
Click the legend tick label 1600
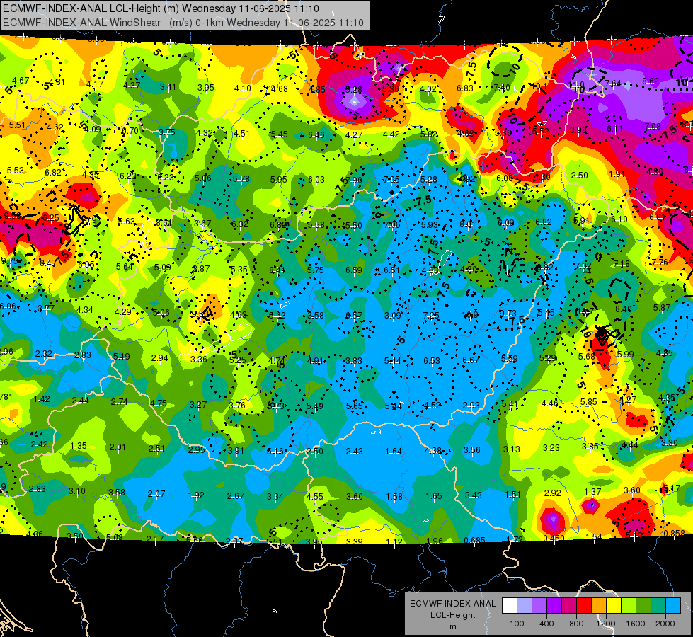point(636,624)
